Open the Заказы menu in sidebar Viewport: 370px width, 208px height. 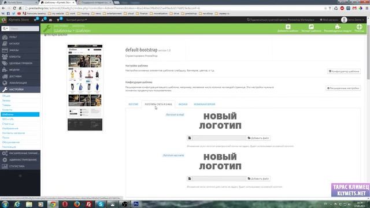[x=20, y=50]
